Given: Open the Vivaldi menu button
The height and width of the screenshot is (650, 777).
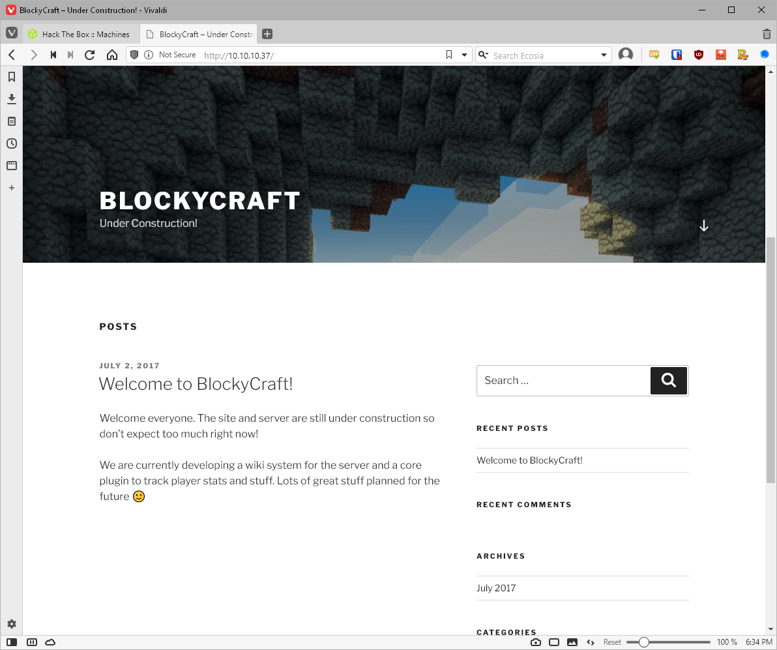Looking at the screenshot, I should click(x=11, y=34).
